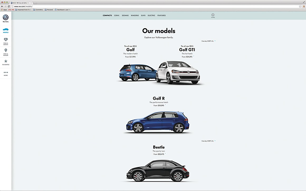The width and height of the screenshot is (306, 191).
Task: Select the Wagons category in navigation
Action: [135, 15]
